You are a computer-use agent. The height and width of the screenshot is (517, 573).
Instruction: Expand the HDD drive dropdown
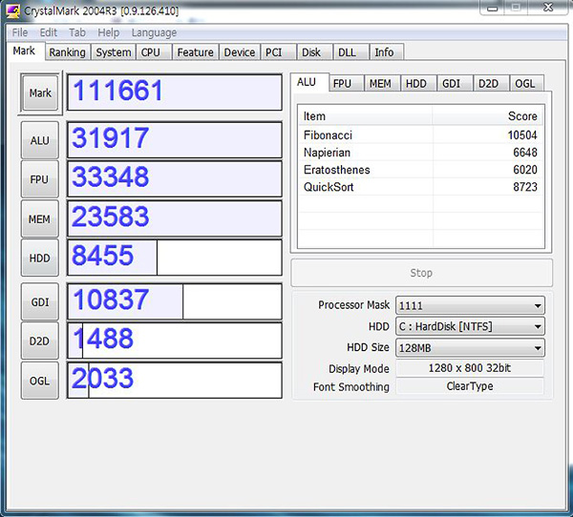click(x=470, y=326)
